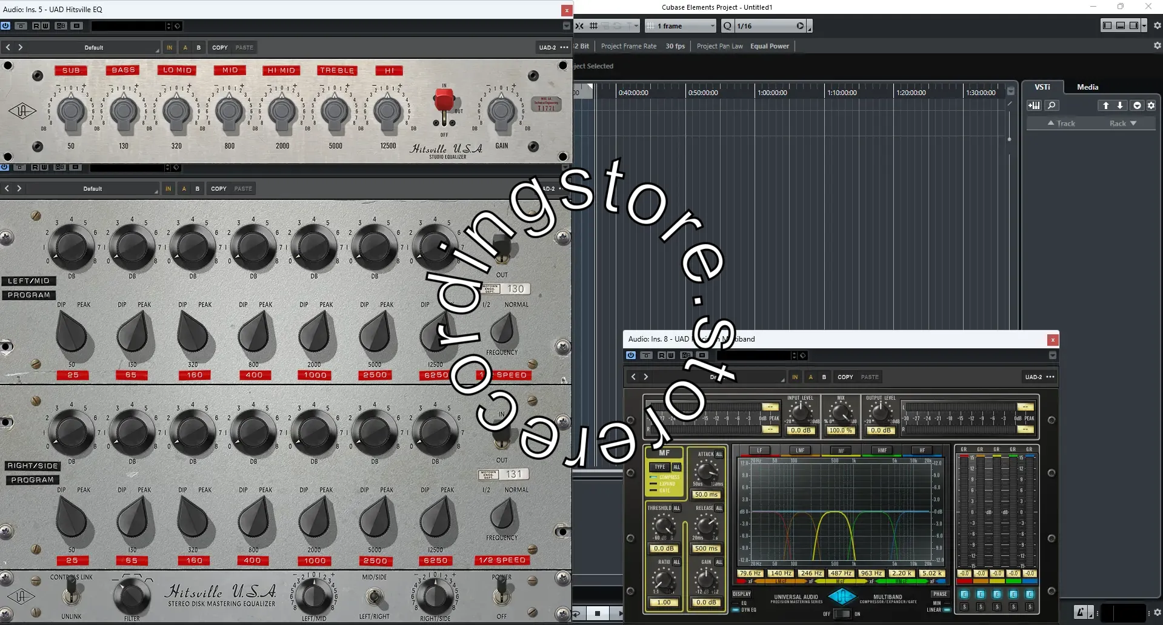Click DISPLAY button in Multiband
The image size is (1163, 625).
pos(742,594)
